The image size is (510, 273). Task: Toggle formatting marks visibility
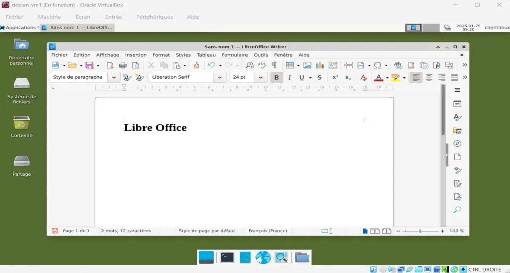(x=274, y=65)
